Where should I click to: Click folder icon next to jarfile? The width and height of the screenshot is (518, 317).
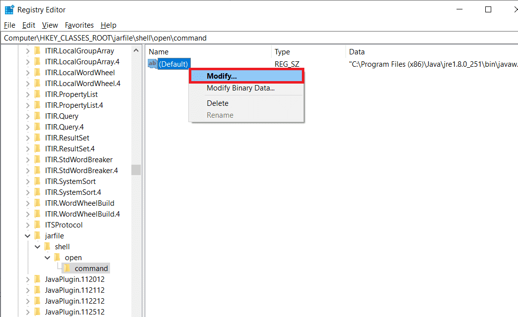tap(38, 235)
